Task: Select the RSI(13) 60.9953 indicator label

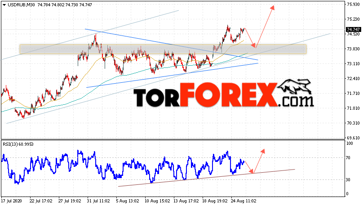Action: point(18,144)
